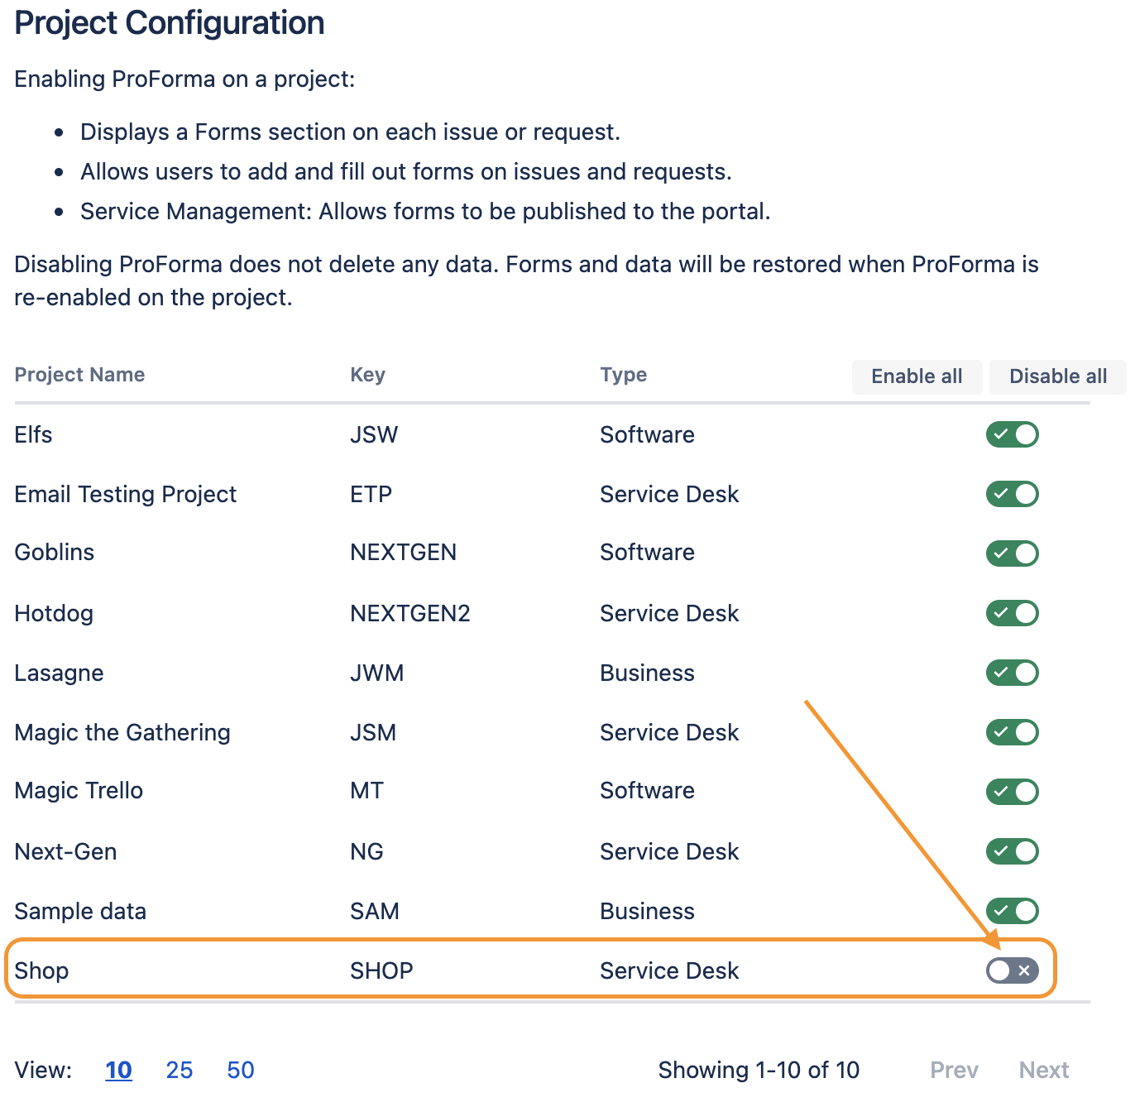
Task: Click the Enable all button
Action: [x=917, y=376]
